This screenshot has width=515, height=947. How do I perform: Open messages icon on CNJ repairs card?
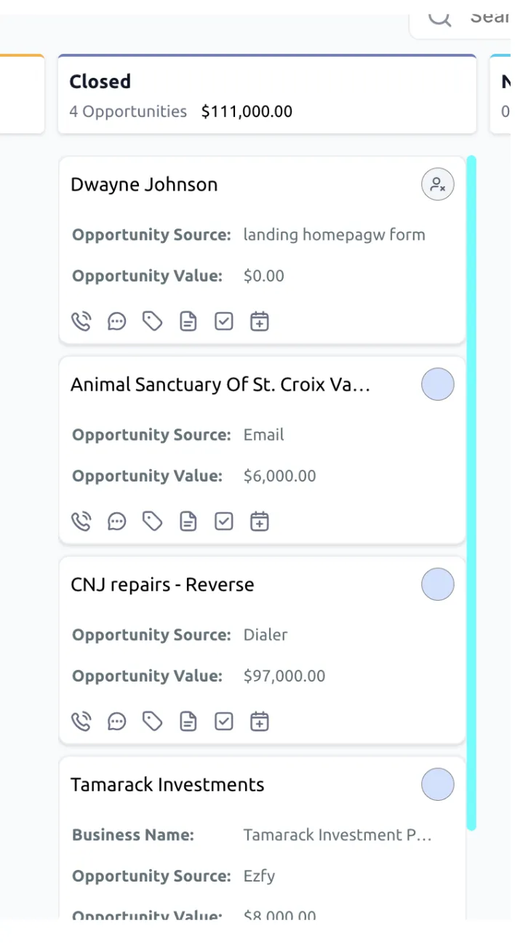click(116, 722)
